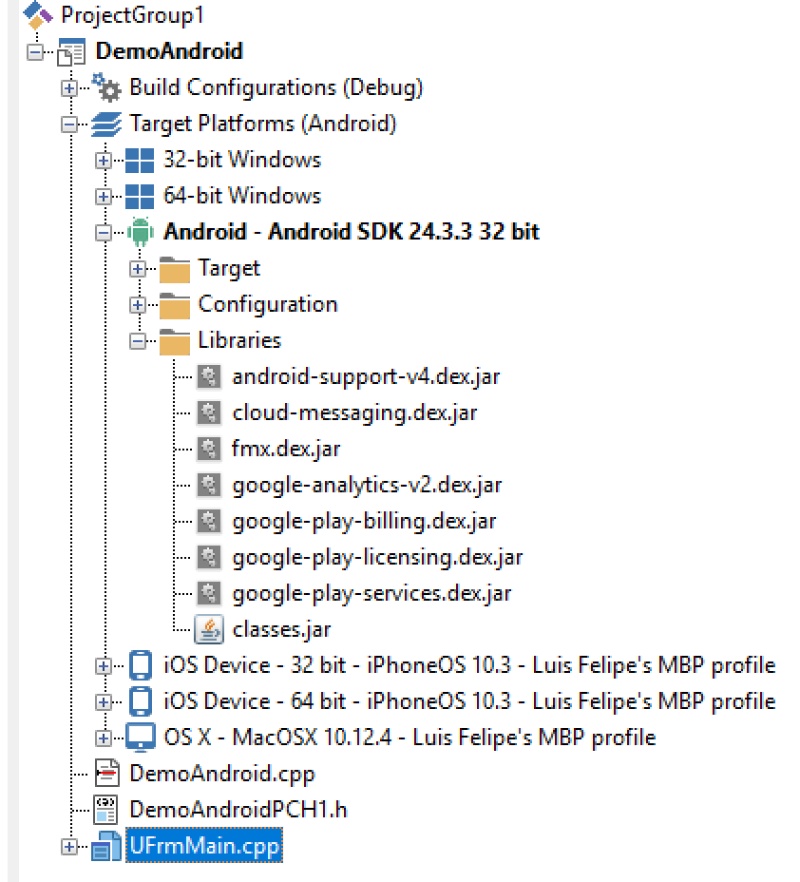800x882 pixels.
Task: Select classes.jar file name
Action: pyautogui.click(x=281, y=629)
